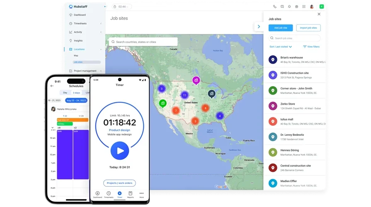The width and height of the screenshot is (371, 207).
Task: Click the Import job sites button
Action: (x=308, y=28)
